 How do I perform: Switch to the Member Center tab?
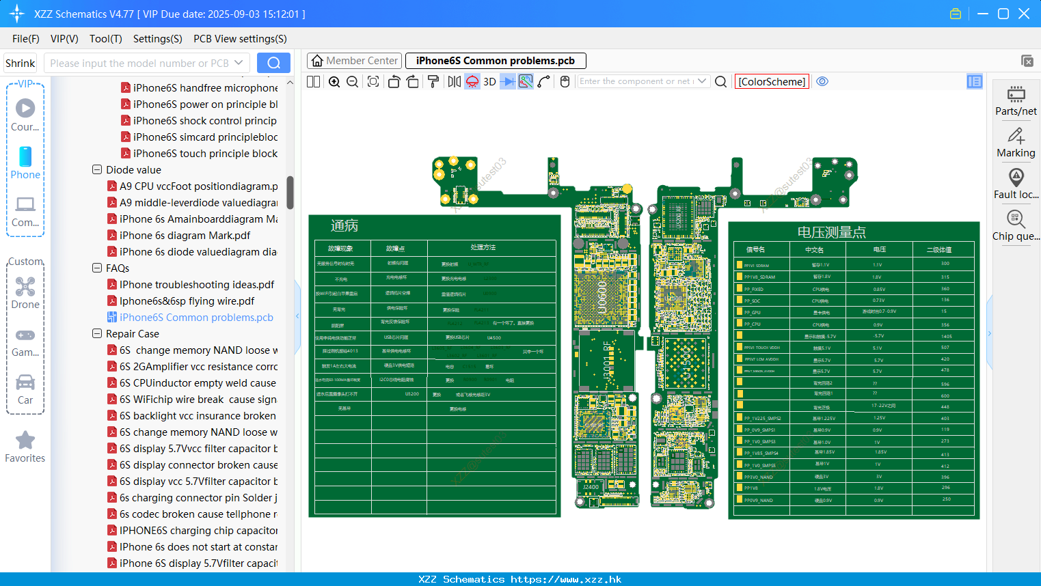coord(354,61)
